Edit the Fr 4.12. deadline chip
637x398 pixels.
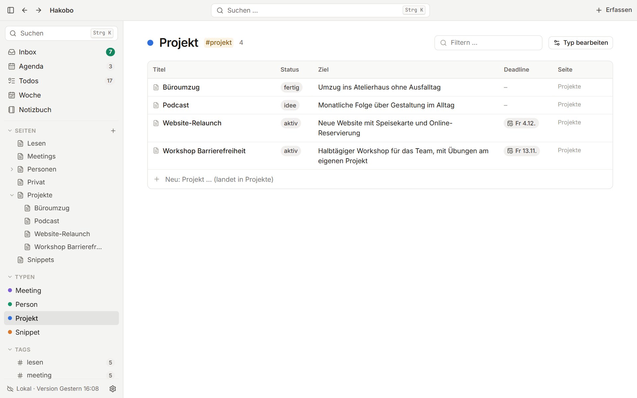[521, 123]
